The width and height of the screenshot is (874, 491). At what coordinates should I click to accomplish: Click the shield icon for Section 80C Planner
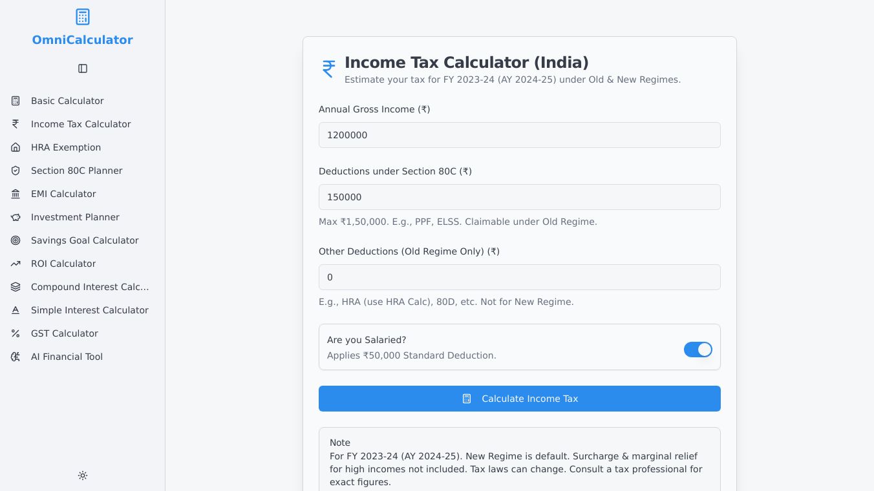click(x=16, y=171)
